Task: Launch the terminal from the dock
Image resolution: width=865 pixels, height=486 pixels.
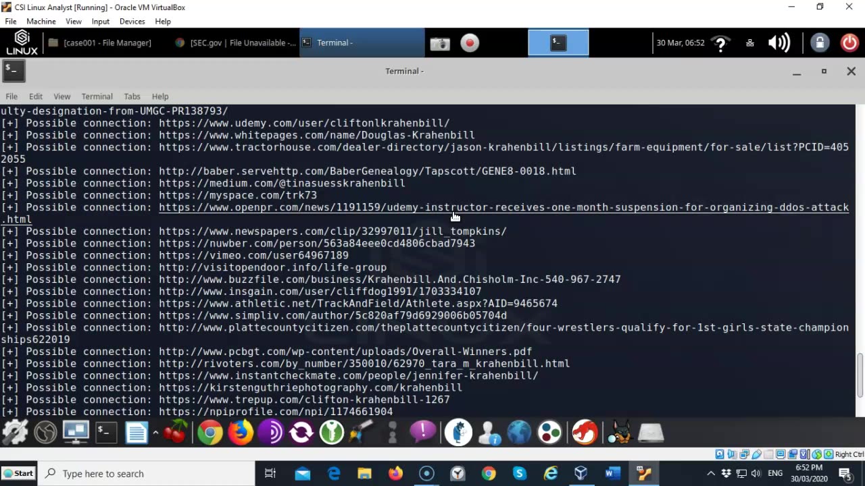Action: coord(106,432)
